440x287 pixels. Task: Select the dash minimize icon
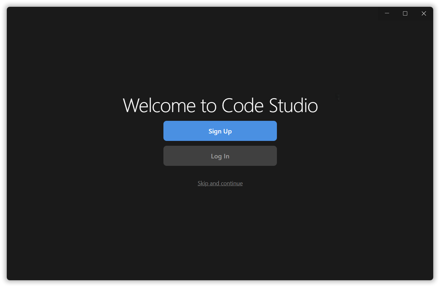(387, 13)
